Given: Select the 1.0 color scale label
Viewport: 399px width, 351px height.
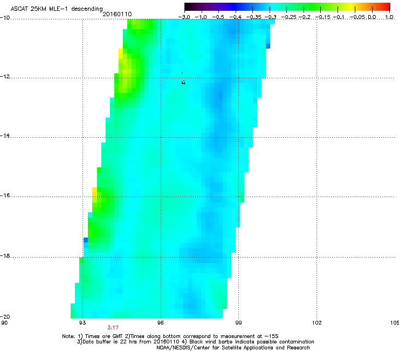Looking at the screenshot, I should 389,17.
